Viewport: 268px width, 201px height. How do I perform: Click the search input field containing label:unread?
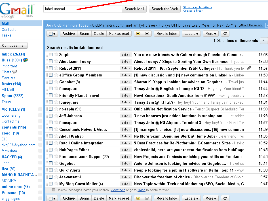pyautogui.click(x=83, y=9)
